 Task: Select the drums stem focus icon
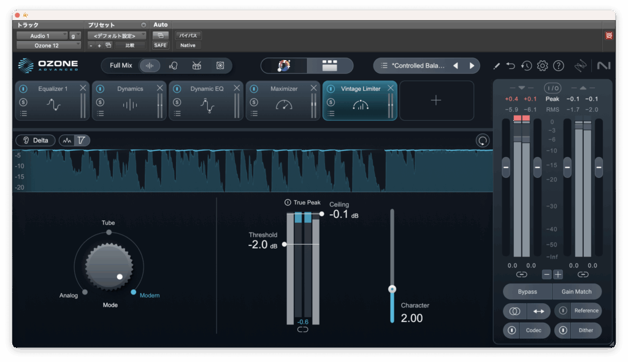pyautogui.click(x=197, y=66)
